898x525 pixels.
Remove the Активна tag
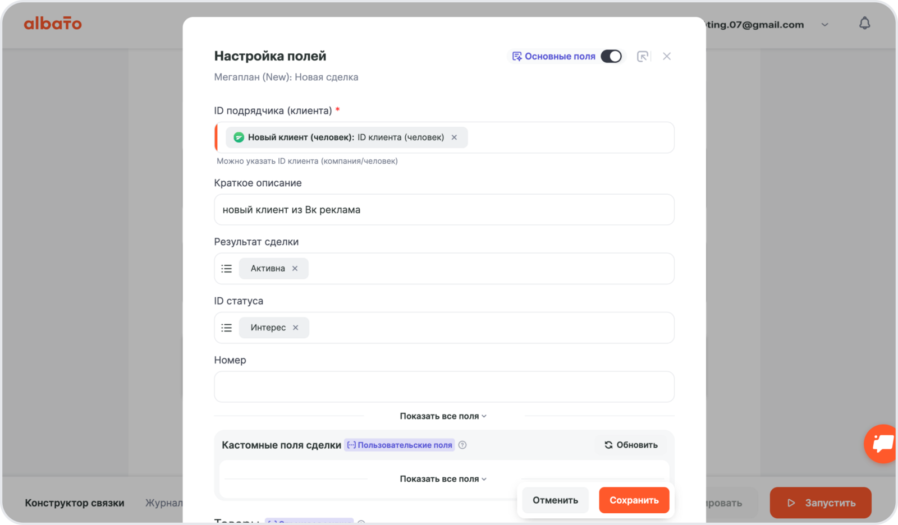coord(295,269)
